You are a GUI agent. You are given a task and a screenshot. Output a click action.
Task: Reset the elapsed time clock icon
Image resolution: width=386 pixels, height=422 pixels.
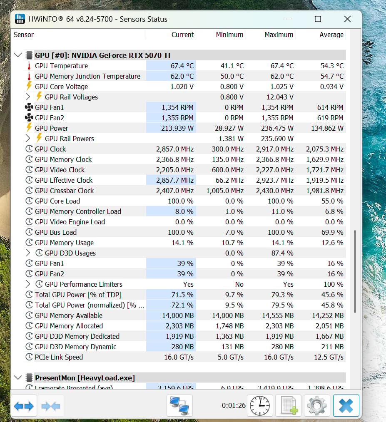(260, 406)
